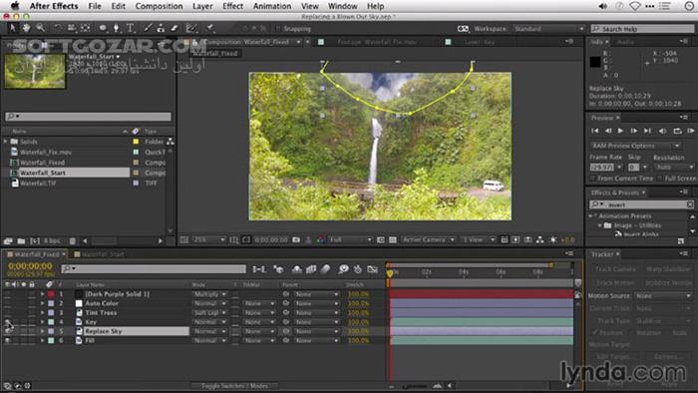Select the Brush tool
The height and width of the screenshot is (393, 698).
click(148, 28)
